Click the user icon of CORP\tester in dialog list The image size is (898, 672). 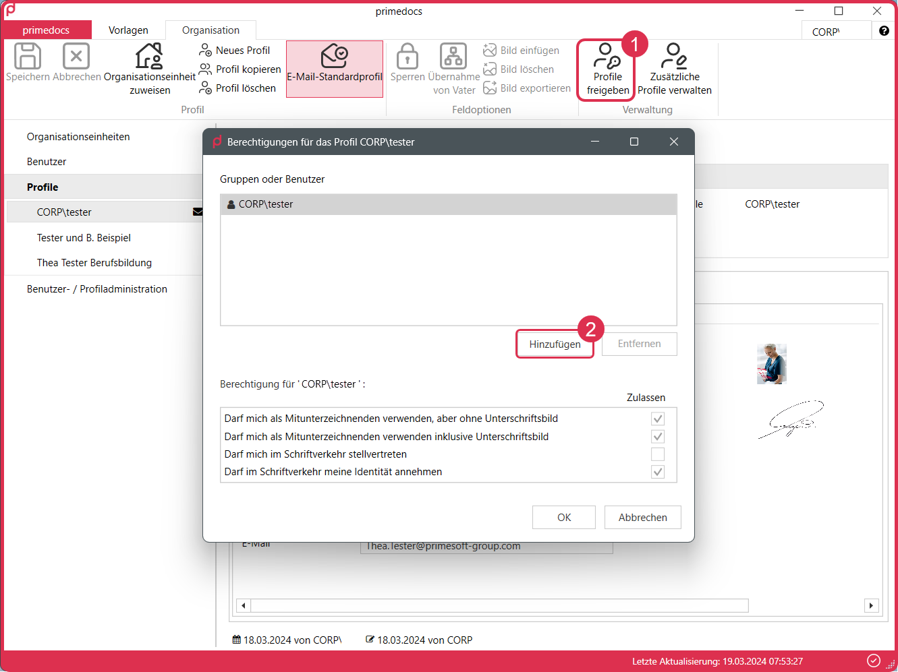pyautogui.click(x=231, y=204)
